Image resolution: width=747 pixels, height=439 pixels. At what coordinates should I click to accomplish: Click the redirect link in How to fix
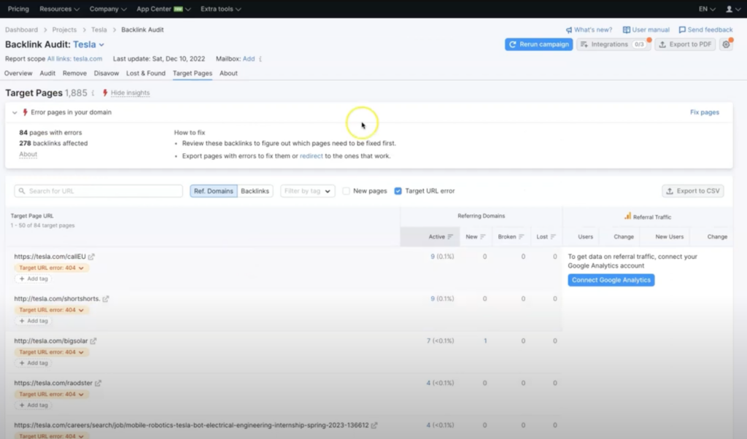(x=311, y=156)
